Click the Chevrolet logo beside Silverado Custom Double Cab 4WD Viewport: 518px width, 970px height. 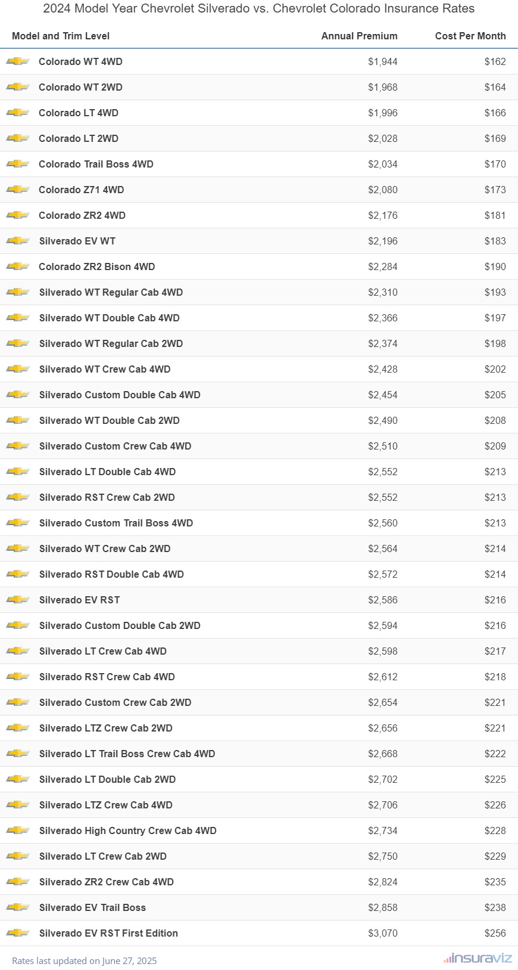[18, 395]
